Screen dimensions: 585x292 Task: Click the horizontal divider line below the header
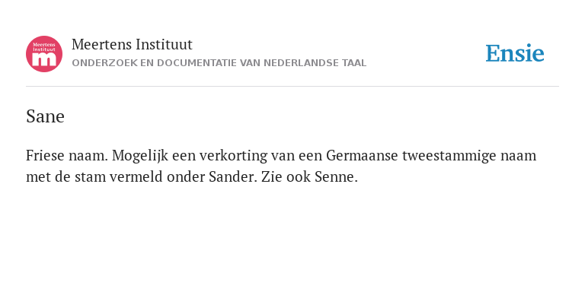pos(292,87)
